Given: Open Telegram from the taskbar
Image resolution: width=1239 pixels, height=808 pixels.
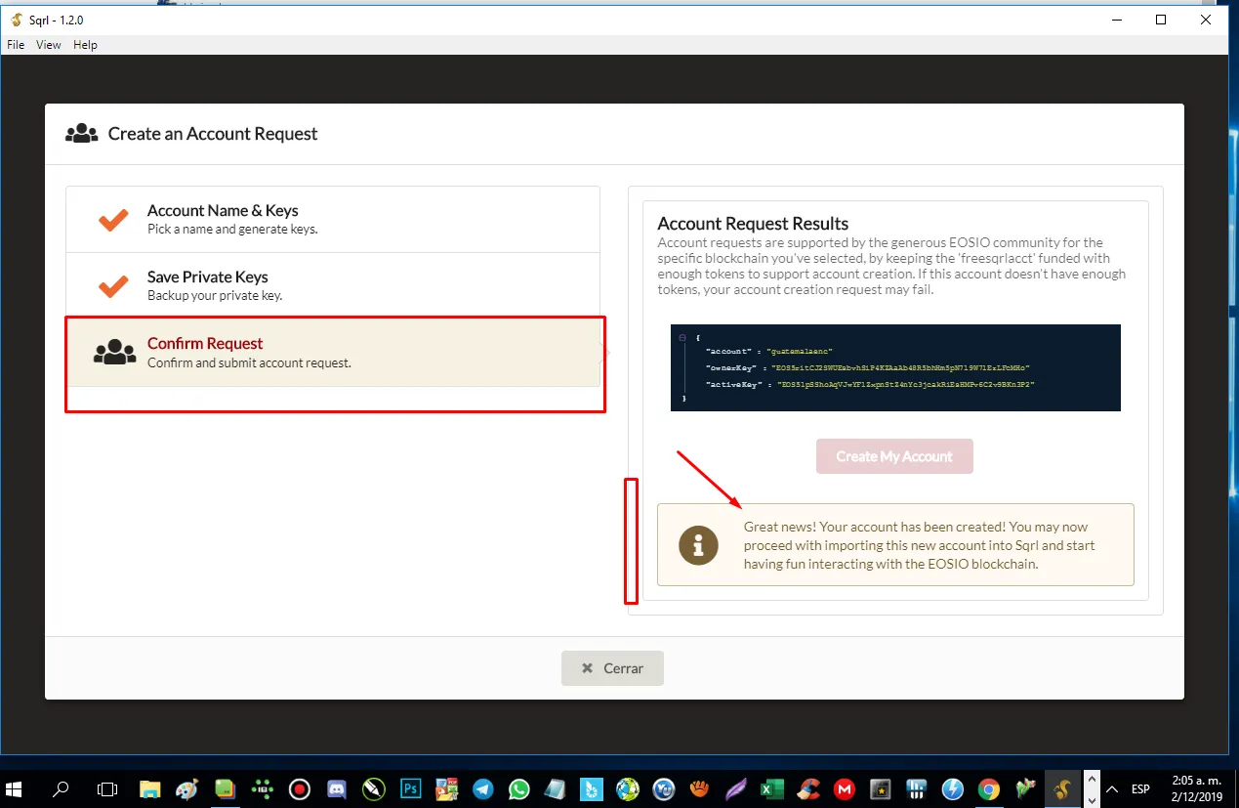Looking at the screenshot, I should 483,788.
